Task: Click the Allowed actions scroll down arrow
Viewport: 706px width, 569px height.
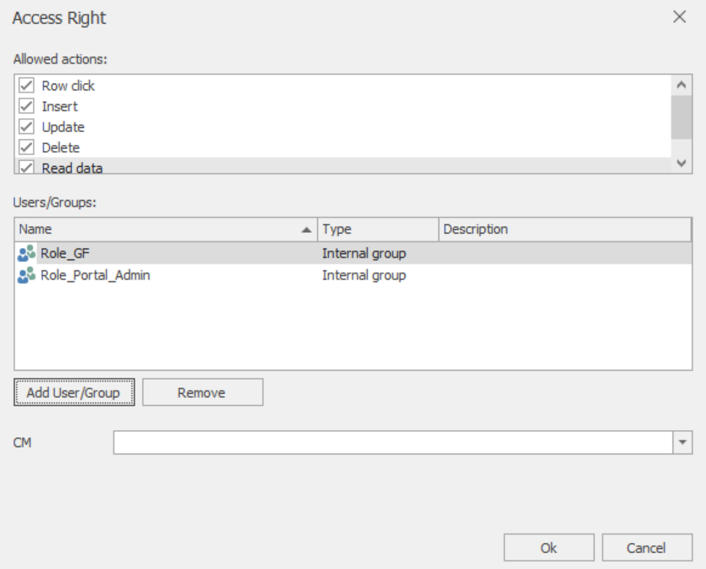Action: click(681, 163)
